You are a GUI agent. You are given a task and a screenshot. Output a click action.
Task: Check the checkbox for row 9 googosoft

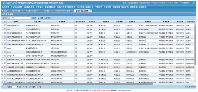[5, 56]
